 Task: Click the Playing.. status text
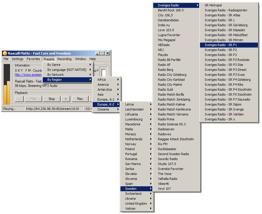click(9, 109)
